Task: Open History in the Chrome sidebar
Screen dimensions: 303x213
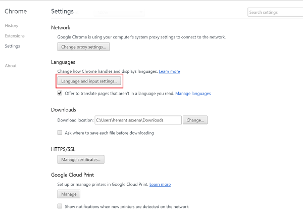Action: pyautogui.click(x=12, y=26)
